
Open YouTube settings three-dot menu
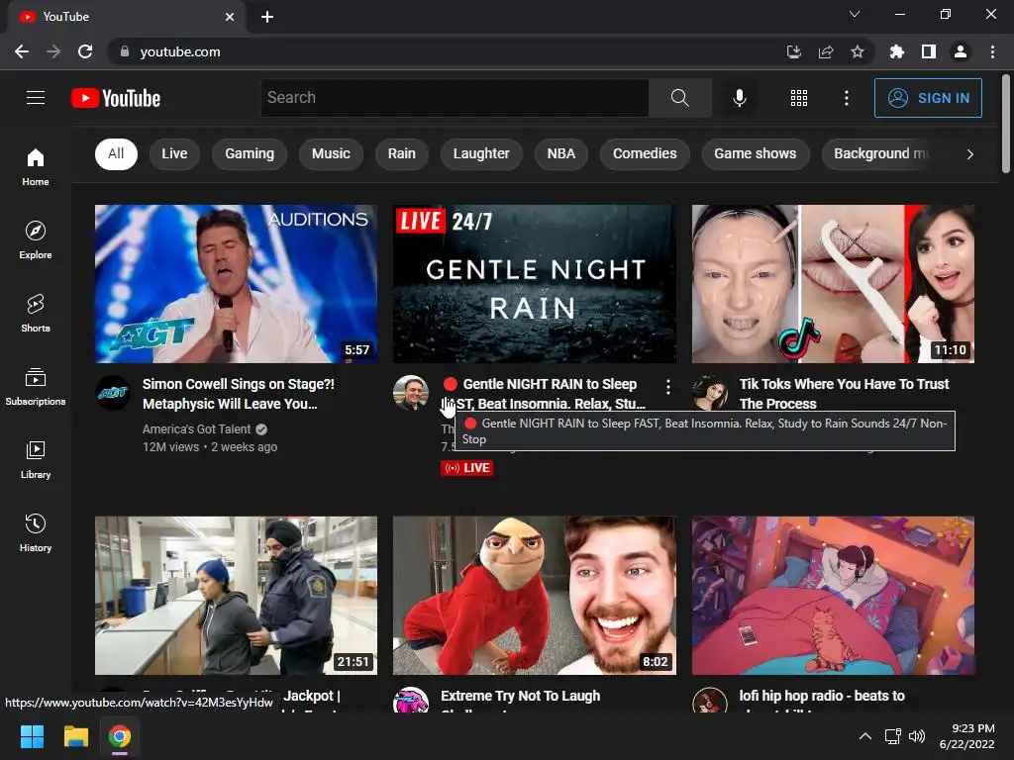pyautogui.click(x=847, y=98)
